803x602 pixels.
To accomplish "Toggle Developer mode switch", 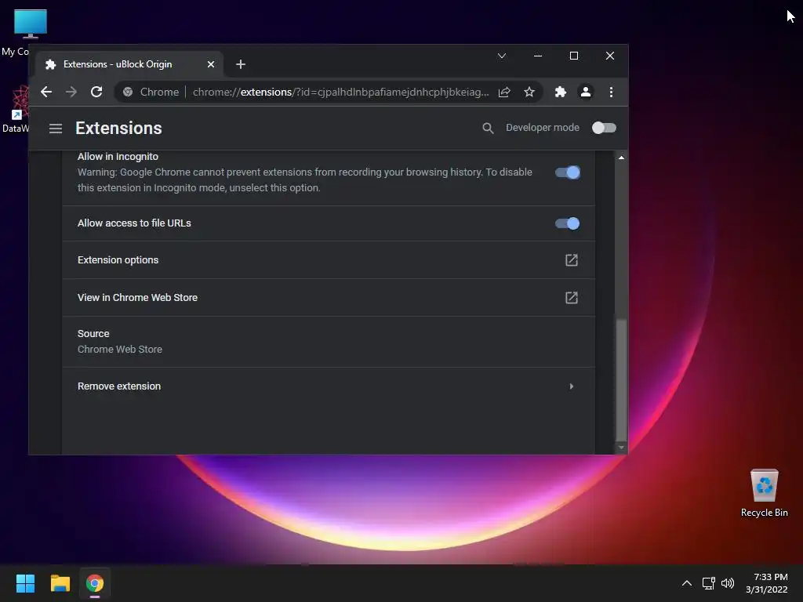I will click(604, 128).
